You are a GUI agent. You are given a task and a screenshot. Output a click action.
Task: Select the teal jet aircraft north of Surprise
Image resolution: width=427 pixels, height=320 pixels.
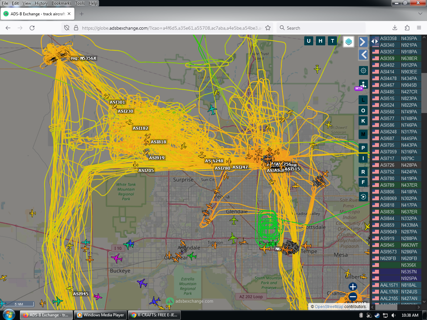(x=212, y=109)
